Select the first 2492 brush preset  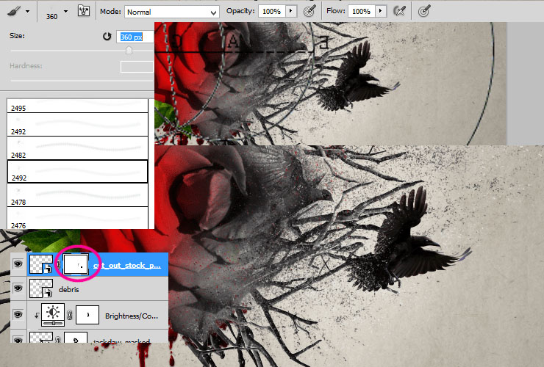point(77,124)
